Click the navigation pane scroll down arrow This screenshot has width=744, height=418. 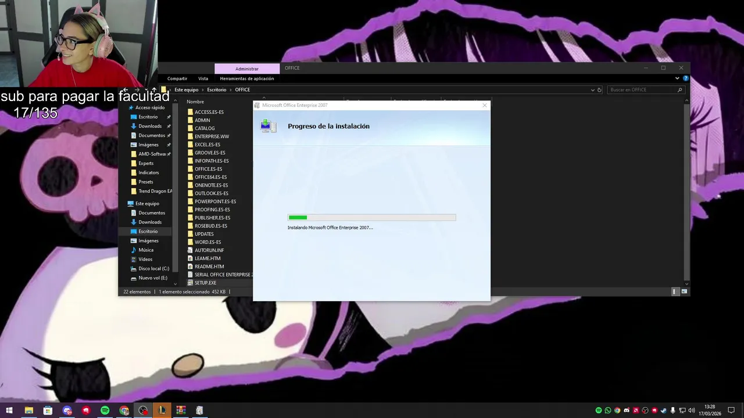[x=175, y=284]
